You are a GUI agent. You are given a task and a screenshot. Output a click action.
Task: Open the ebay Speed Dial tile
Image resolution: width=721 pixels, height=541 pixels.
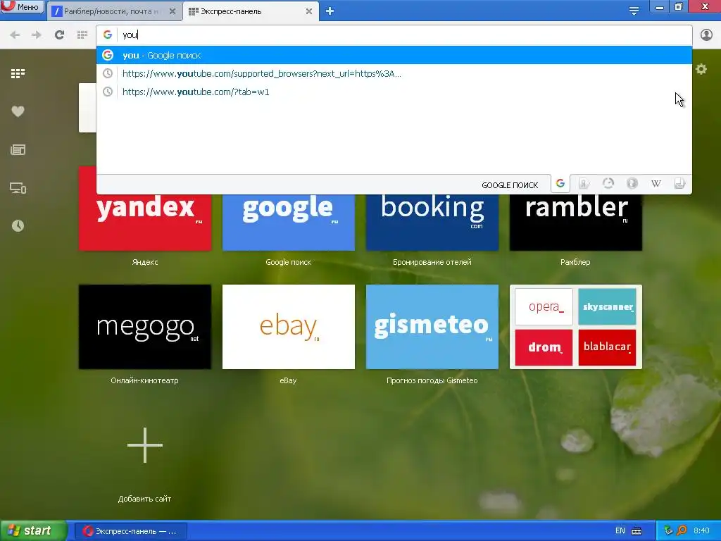[x=288, y=327]
